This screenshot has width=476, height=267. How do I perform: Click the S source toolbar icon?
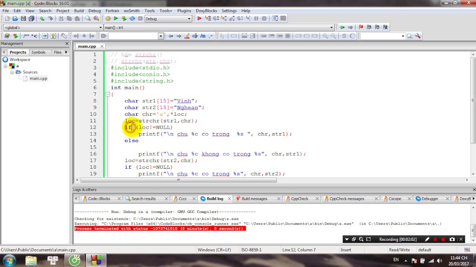point(344,36)
